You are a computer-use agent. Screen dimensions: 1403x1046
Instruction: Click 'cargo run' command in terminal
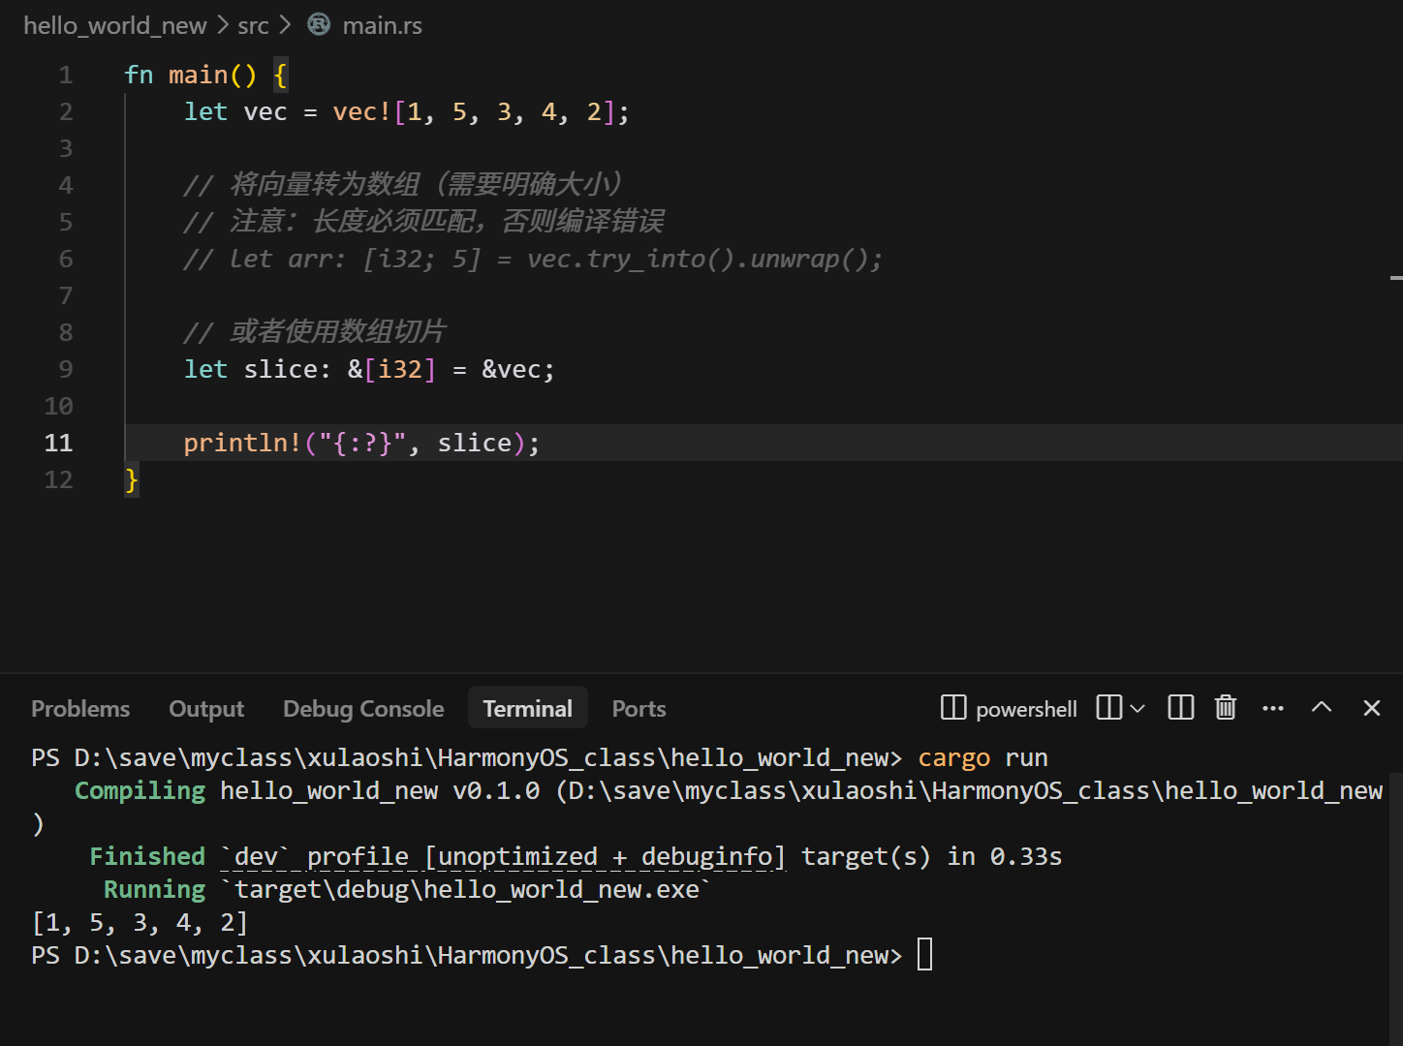982,757
